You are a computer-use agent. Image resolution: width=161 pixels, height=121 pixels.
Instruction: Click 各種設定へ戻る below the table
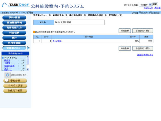click(142, 49)
